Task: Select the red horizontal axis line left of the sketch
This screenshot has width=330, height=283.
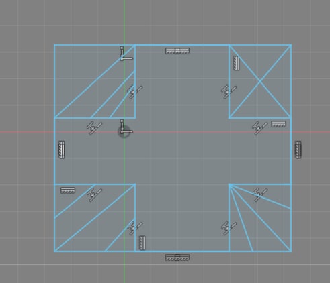Action: [x=27, y=132]
